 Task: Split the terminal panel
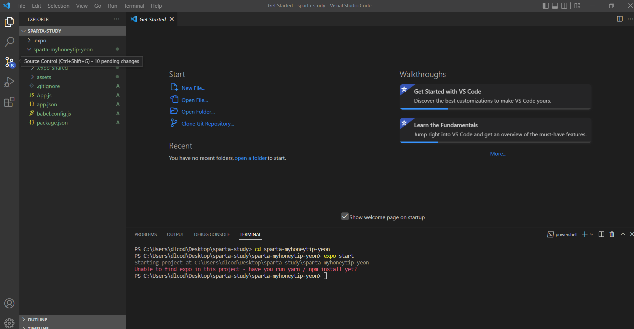601,234
